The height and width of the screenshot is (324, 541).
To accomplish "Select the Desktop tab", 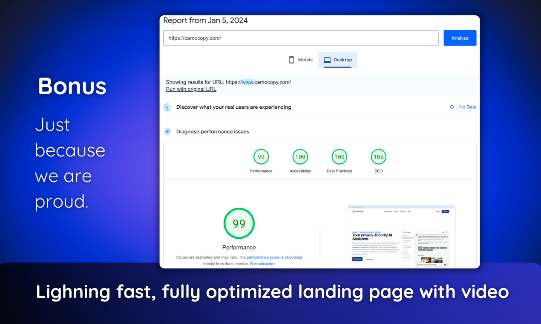I will click(x=338, y=60).
